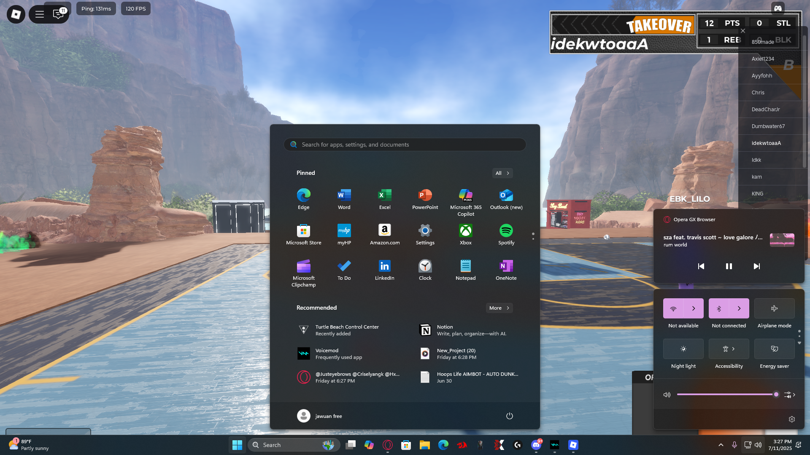
Task: Open Outlook (new) from pinned apps
Action: [506, 199]
